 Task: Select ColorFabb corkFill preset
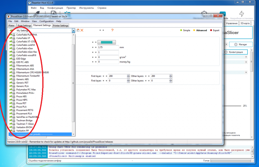click(40, 45)
